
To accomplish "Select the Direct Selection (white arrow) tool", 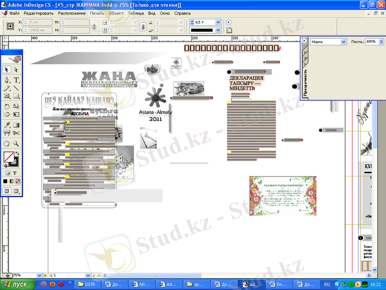I will coord(16,70).
